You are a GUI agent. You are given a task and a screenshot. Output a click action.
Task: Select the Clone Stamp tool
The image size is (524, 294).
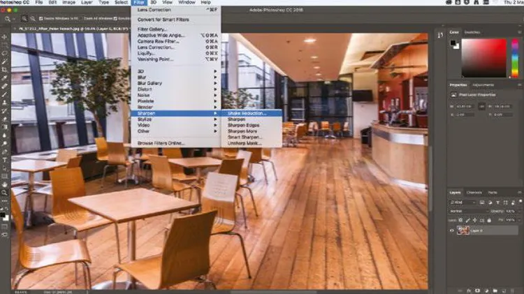(4, 103)
